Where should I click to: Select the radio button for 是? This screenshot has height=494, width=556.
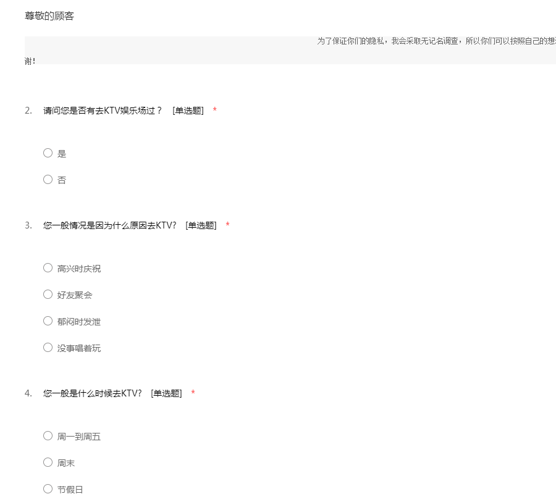coord(48,153)
